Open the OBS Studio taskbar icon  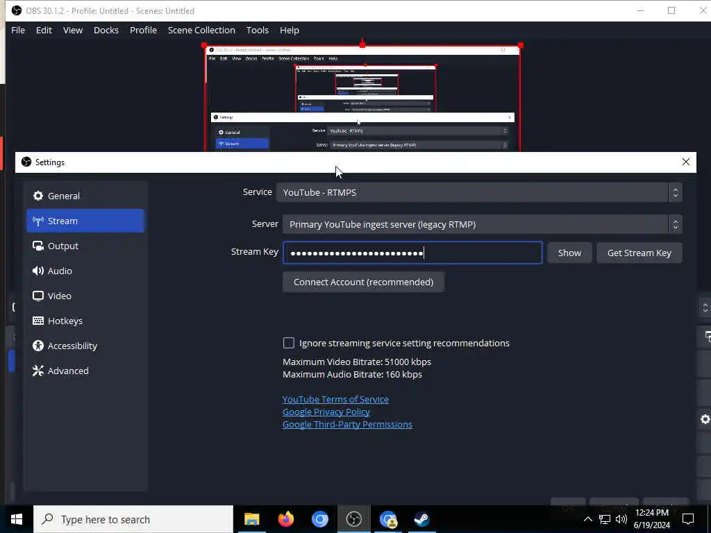pos(353,519)
